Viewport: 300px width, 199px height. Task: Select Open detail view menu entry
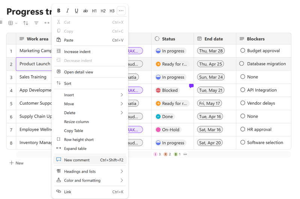pyautogui.click(x=90, y=72)
